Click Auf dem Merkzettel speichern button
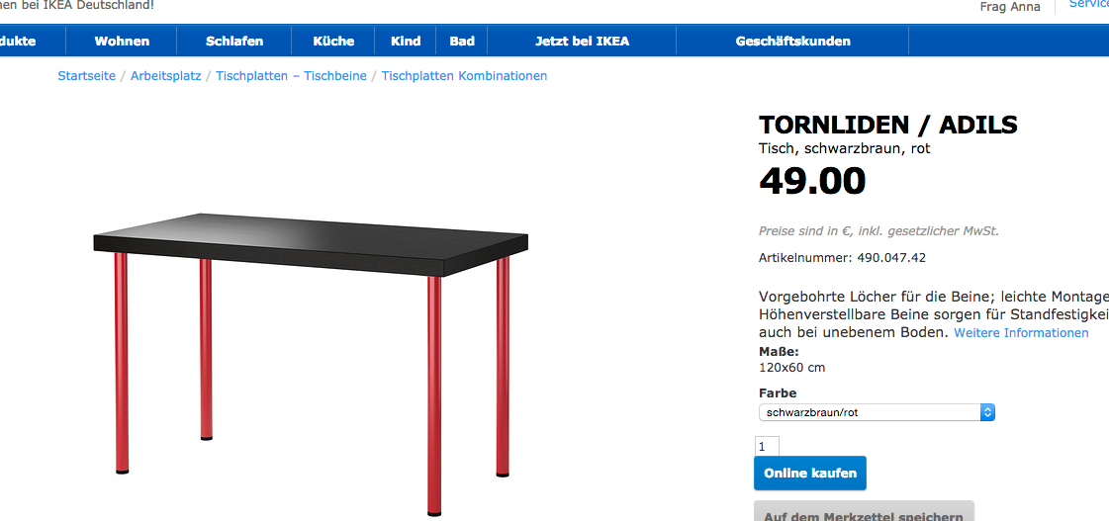The image size is (1109, 521). coord(864,511)
